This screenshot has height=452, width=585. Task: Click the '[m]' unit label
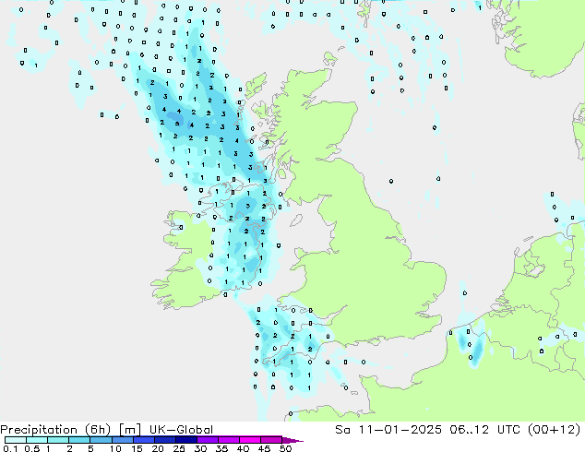(129, 430)
